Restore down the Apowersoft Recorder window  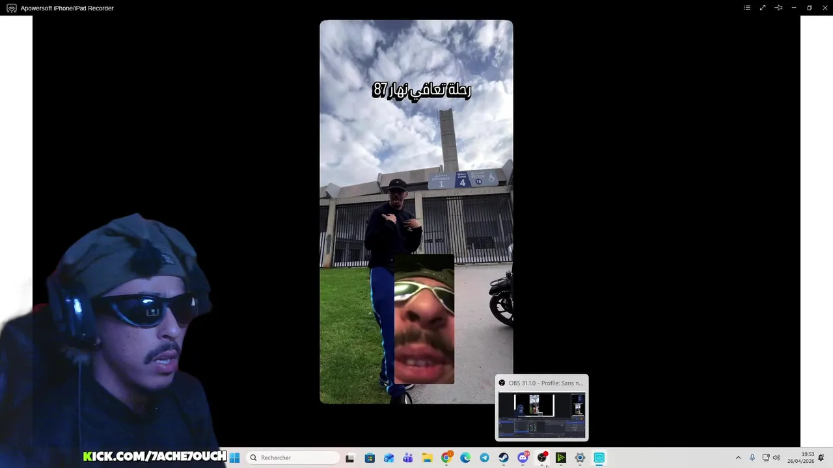point(810,8)
